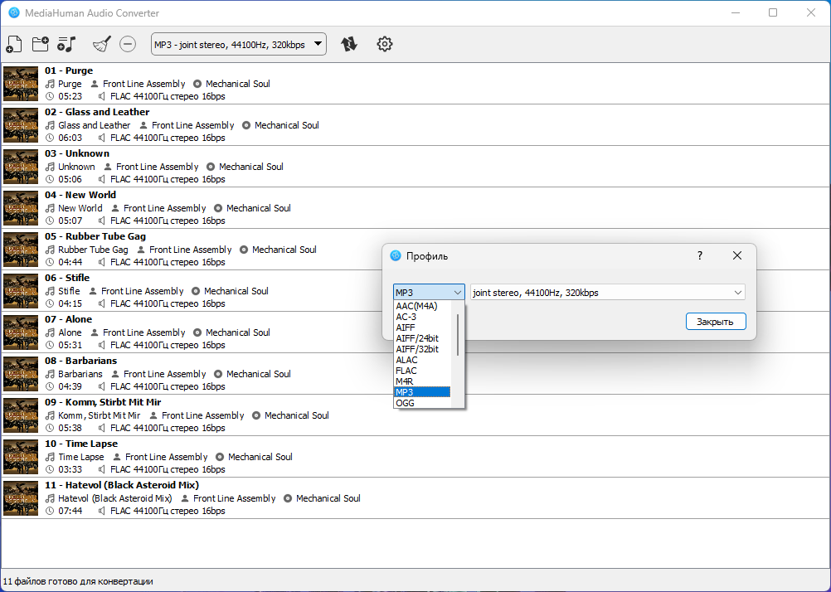Click Mechanical Soul album in Hatevol row
This screenshot has height=592, width=831.
tap(328, 498)
